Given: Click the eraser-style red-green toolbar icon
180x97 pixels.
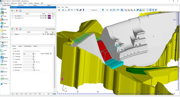Looking at the screenshot, I should coord(80,10).
